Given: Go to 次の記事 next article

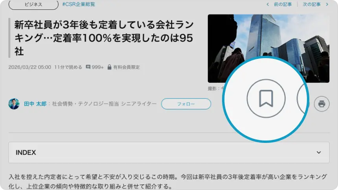Looking at the screenshot, I should coord(312,4).
